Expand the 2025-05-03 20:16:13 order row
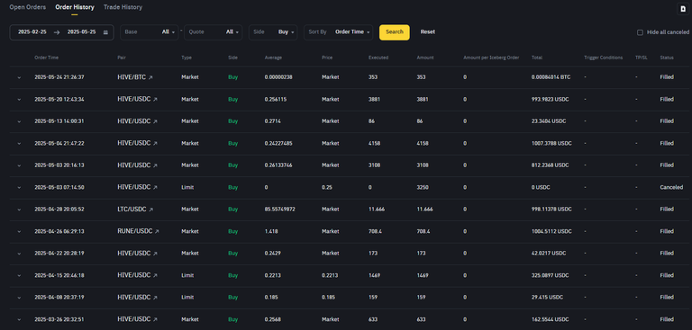This screenshot has width=692, height=330. (x=19, y=165)
